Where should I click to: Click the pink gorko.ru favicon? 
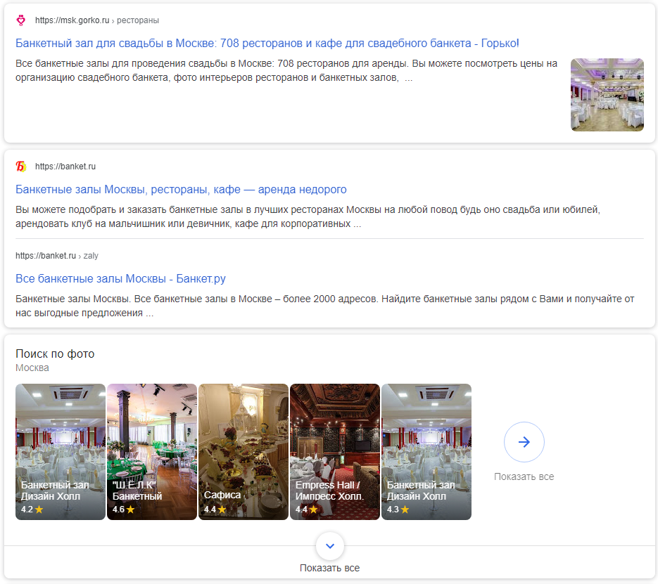point(20,20)
